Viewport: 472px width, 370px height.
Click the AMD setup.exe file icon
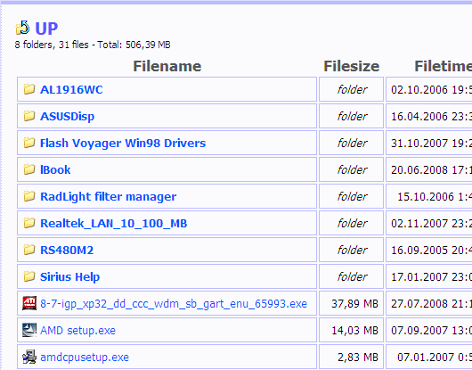(29, 330)
